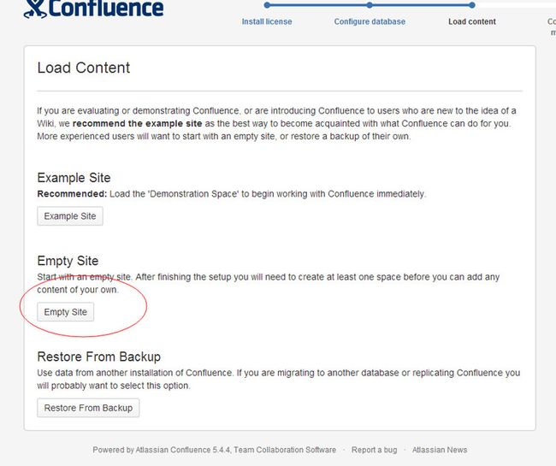Click the Atlassian Confluence 5.4.4 footer link
The image size is (556, 466).
tap(184, 450)
